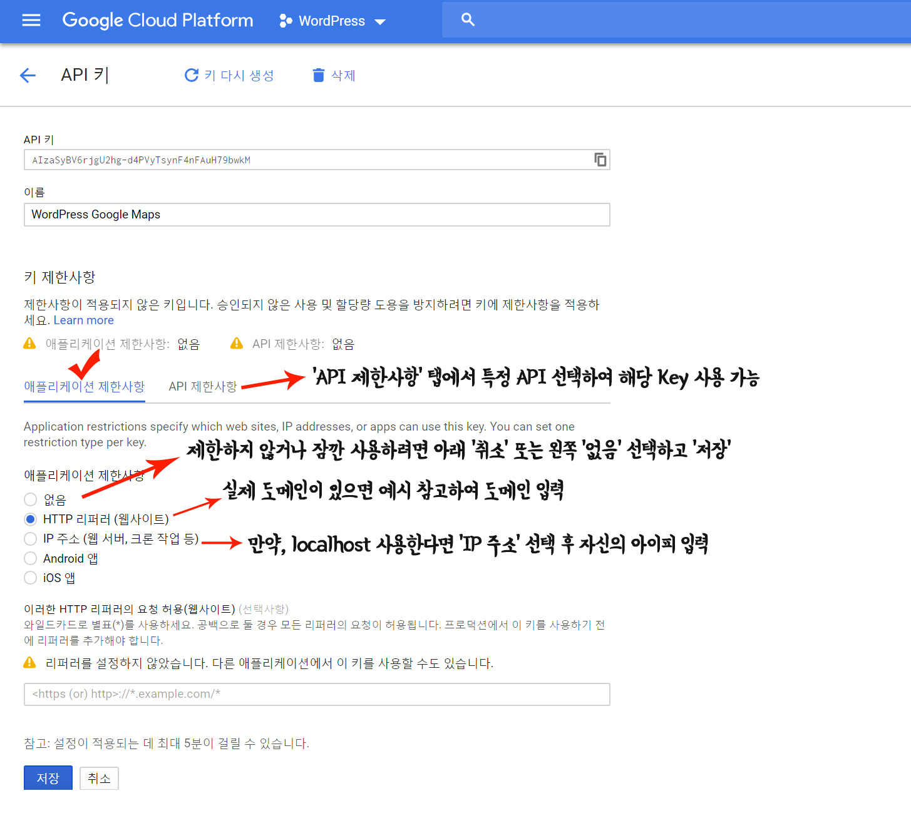The image size is (911, 813).
Task: Click the WordPress project hexagon icon
Action: tap(286, 21)
